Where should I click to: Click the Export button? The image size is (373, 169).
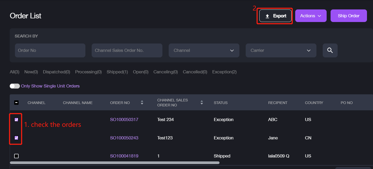[275, 16]
